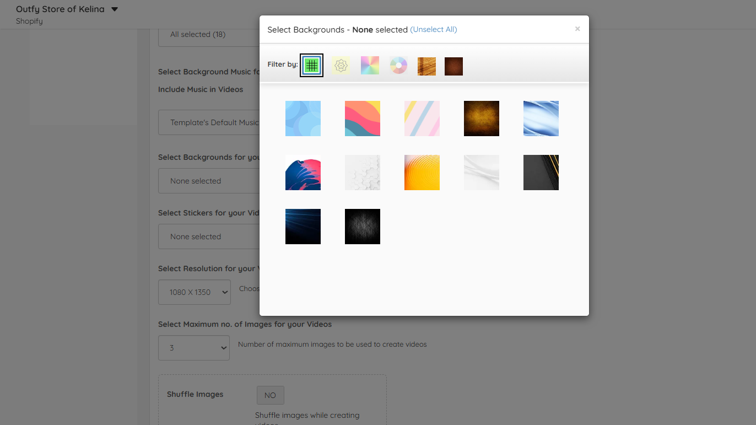
Task: Filter by the color wheel disc icon
Action: (x=398, y=66)
